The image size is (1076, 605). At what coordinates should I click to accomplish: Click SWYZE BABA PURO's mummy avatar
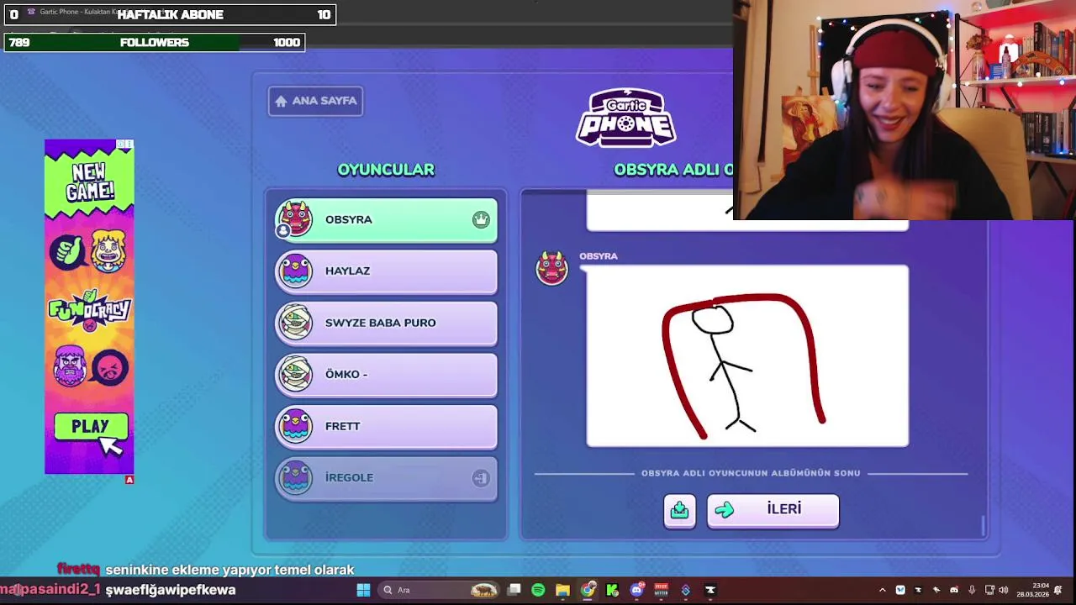[295, 323]
